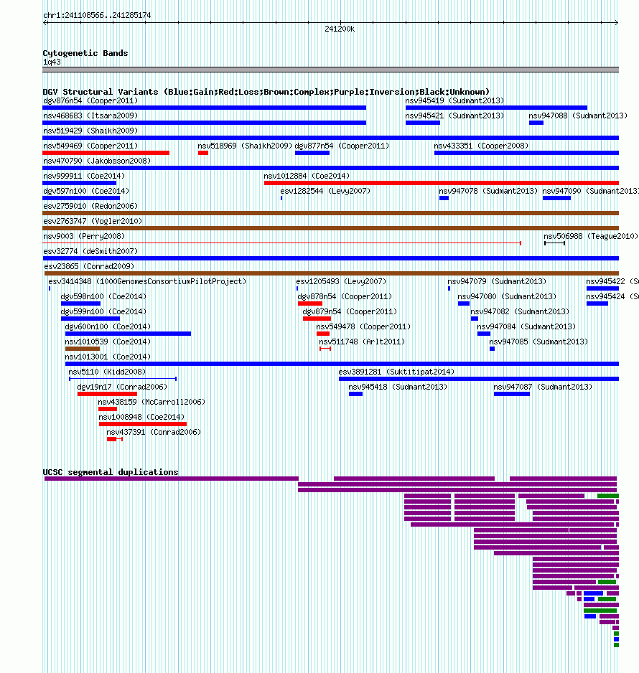This screenshot has height=673, width=639.
Task: Click nsv945419 (Sudmant2013) label
Action: click(x=454, y=100)
